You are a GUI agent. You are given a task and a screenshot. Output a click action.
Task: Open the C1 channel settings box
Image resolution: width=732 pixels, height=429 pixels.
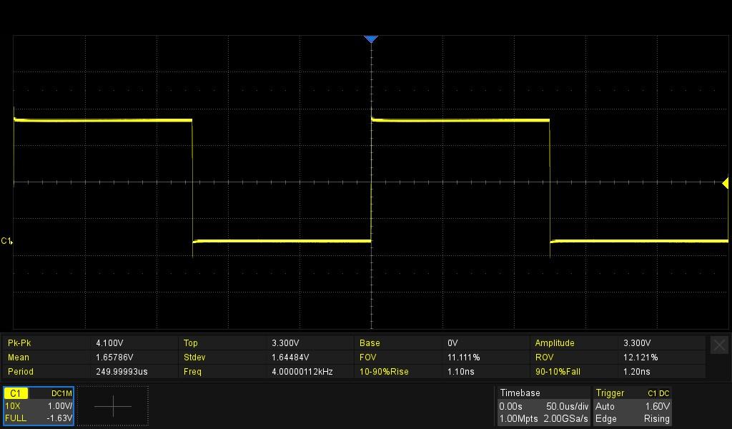click(39, 405)
